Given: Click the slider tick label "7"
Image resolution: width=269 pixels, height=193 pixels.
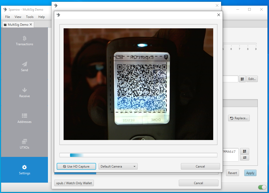Looking at the screenshot, I should click(240, 49).
